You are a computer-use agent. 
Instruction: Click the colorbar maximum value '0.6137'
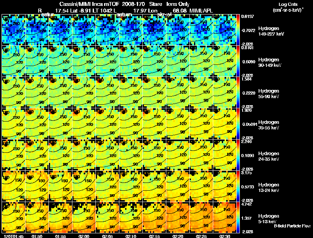[248, 16]
